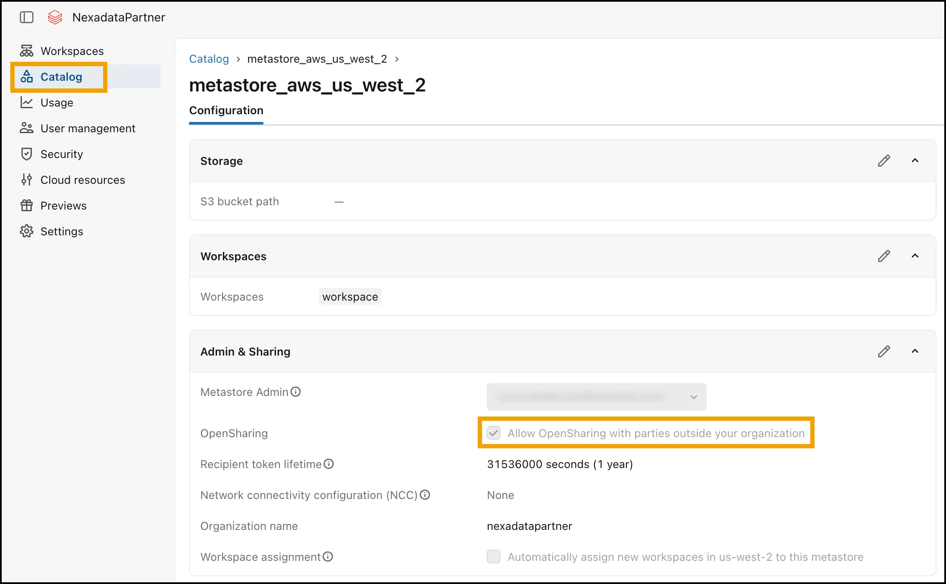Click the nexadatapartner organization name
Viewport: 946px width, 584px height.
coord(529,526)
